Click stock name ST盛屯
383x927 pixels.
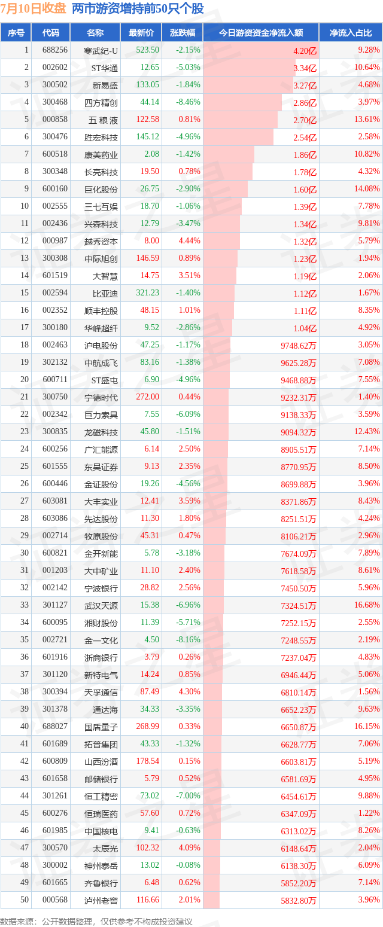[105, 380]
